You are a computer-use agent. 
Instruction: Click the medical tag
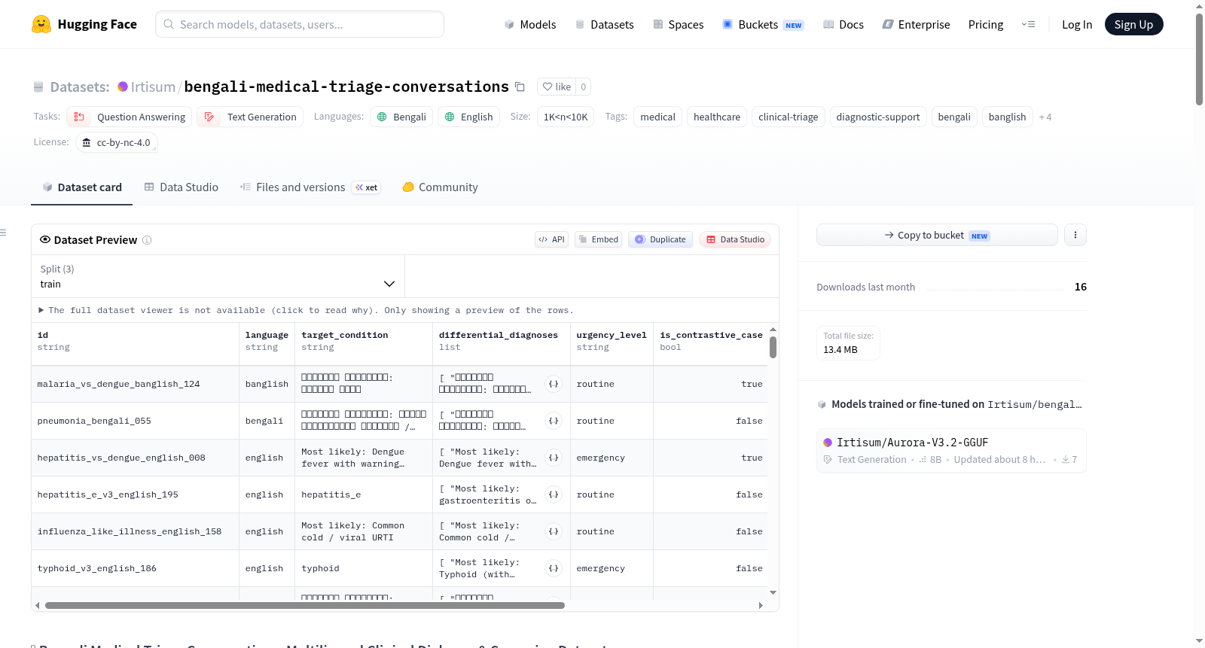coord(657,117)
